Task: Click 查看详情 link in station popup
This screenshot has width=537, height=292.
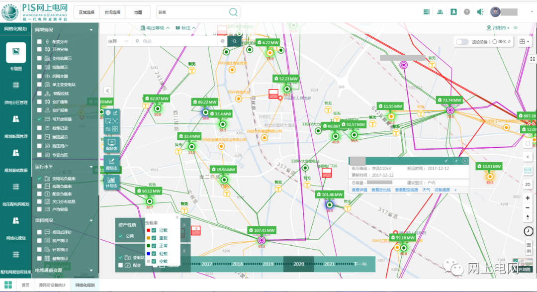Action: (x=359, y=190)
